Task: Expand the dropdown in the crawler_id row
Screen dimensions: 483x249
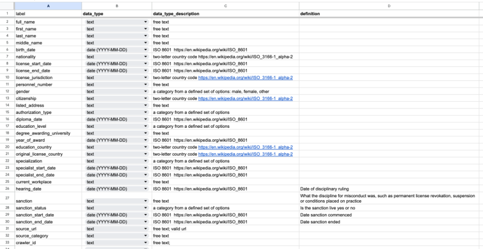Action: point(146,242)
